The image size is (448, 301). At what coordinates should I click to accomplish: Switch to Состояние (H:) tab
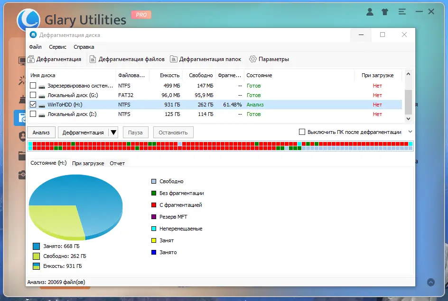[48, 163]
